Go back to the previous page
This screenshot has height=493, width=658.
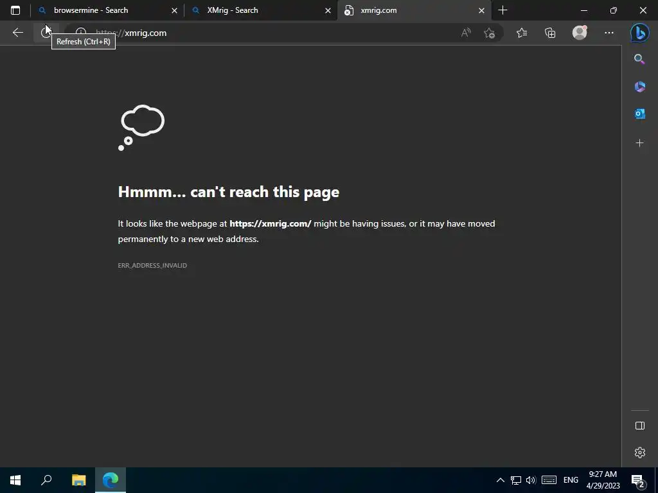[x=17, y=33]
